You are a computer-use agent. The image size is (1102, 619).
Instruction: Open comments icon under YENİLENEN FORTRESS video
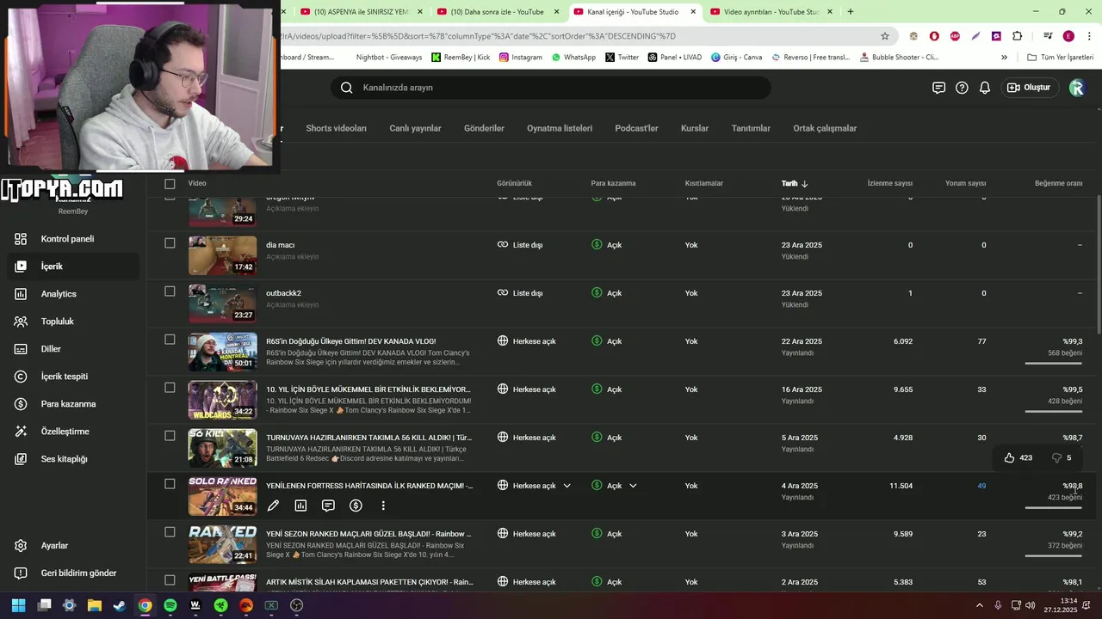328,506
